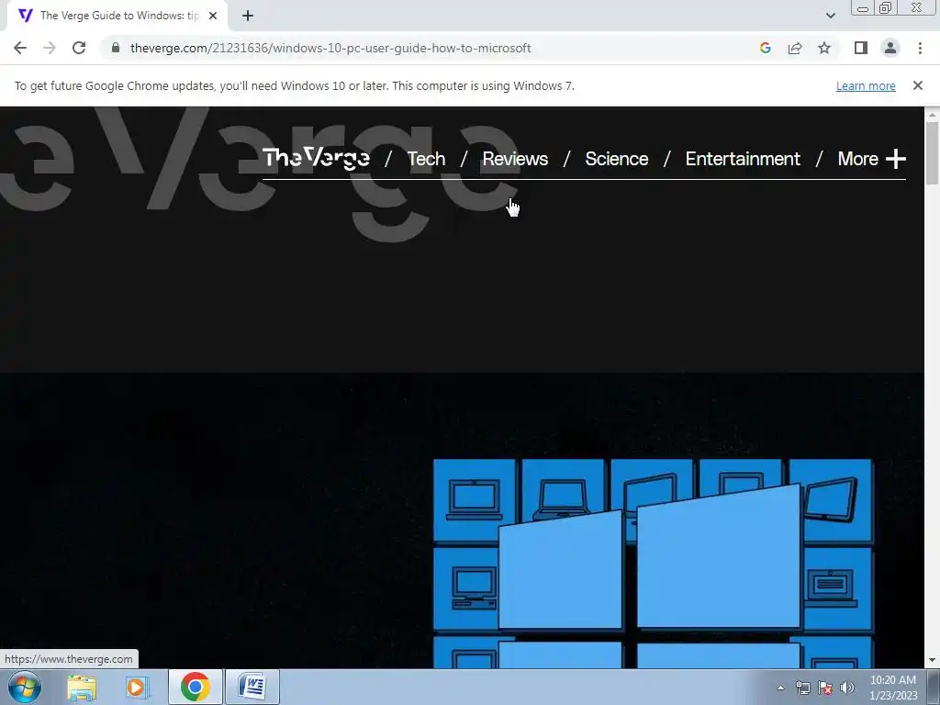The image size is (940, 705).
Task: Open Chrome three-dot menu
Action: click(x=920, y=48)
